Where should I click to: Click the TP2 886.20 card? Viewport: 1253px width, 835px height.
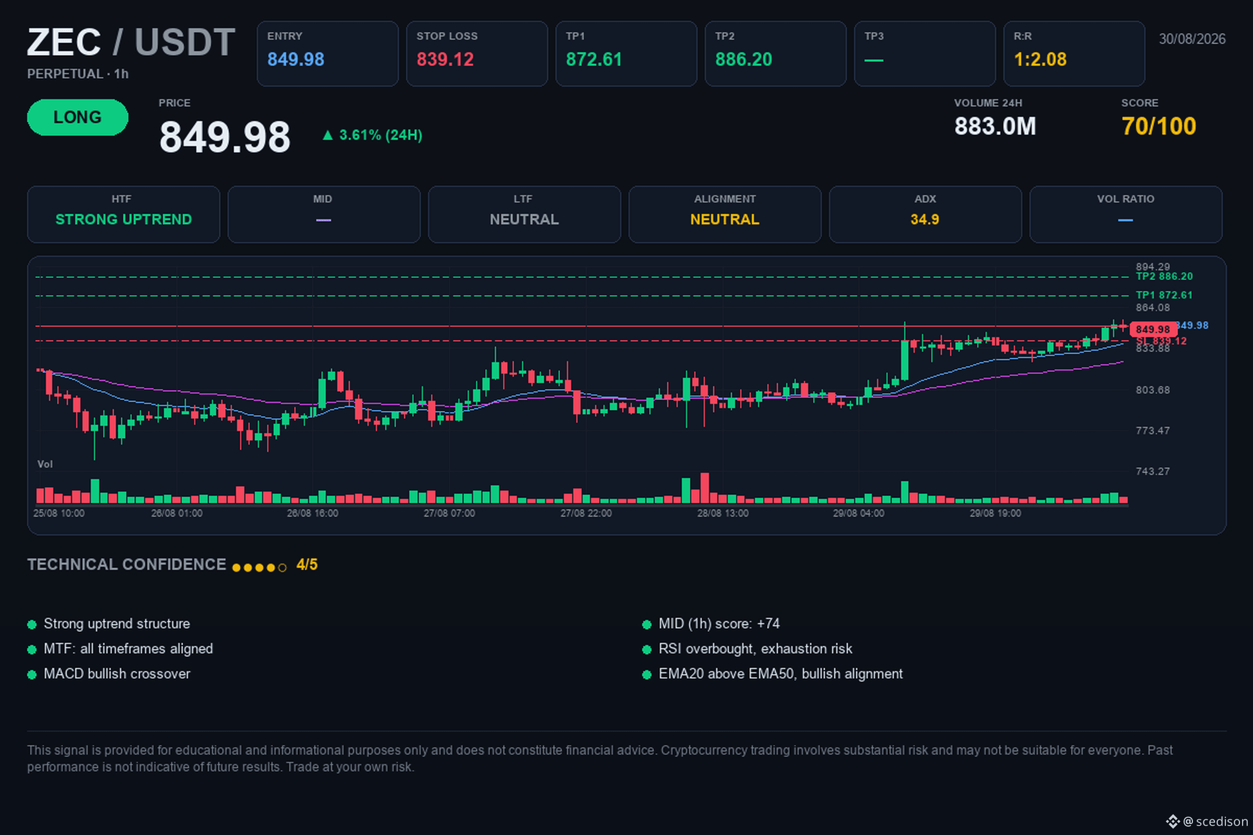point(776,54)
